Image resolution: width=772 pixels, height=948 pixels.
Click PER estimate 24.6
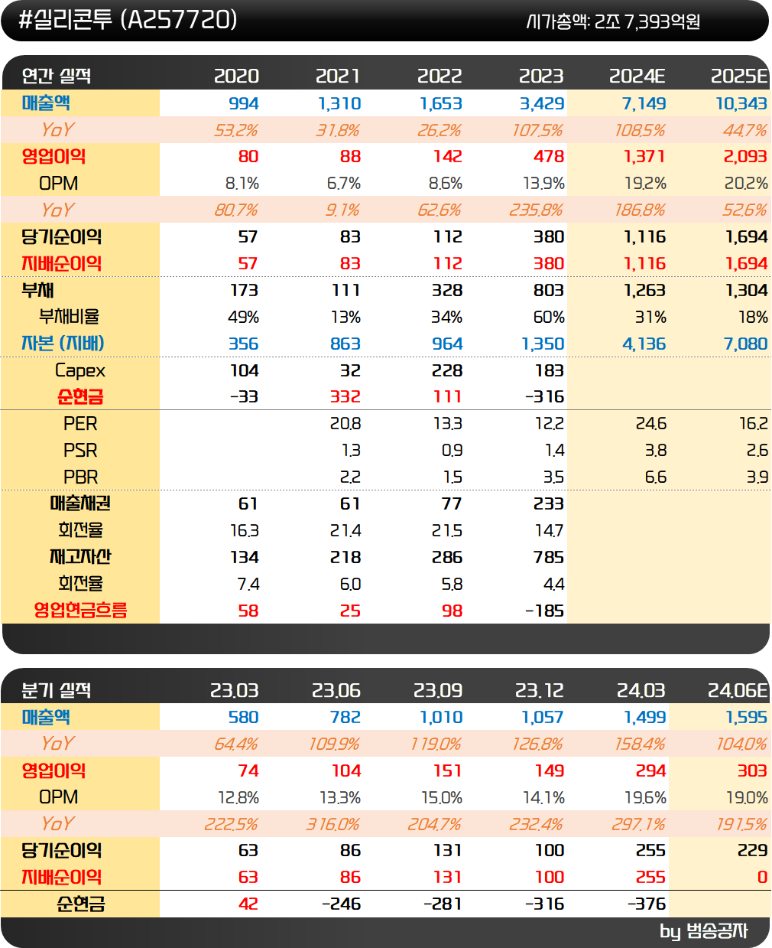click(650, 423)
